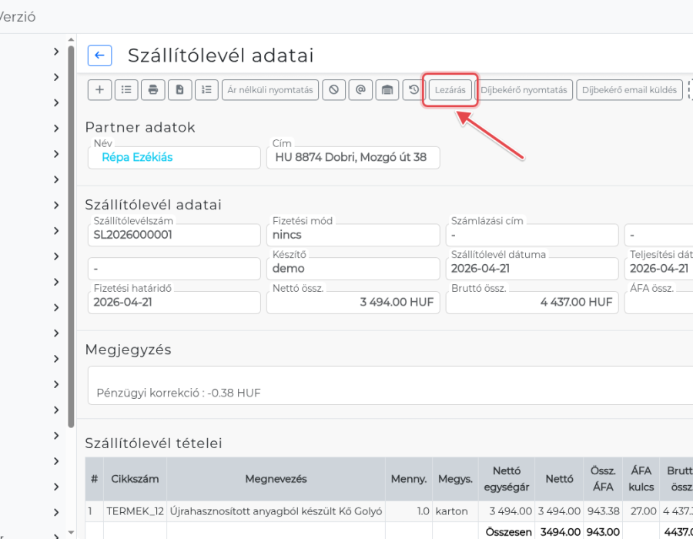Click the Számlázási cím field
The height and width of the screenshot is (539, 693).
click(x=532, y=235)
